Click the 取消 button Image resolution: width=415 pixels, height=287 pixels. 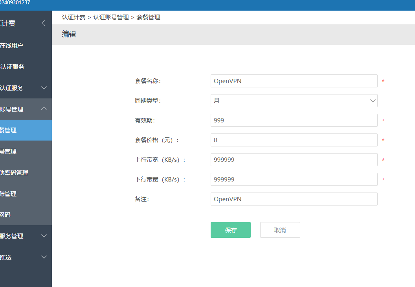click(x=280, y=230)
